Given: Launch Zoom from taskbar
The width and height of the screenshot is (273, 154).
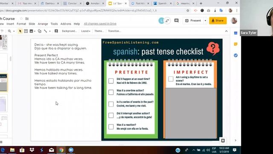Looking at the screenshot, I should tap(71, 150).
